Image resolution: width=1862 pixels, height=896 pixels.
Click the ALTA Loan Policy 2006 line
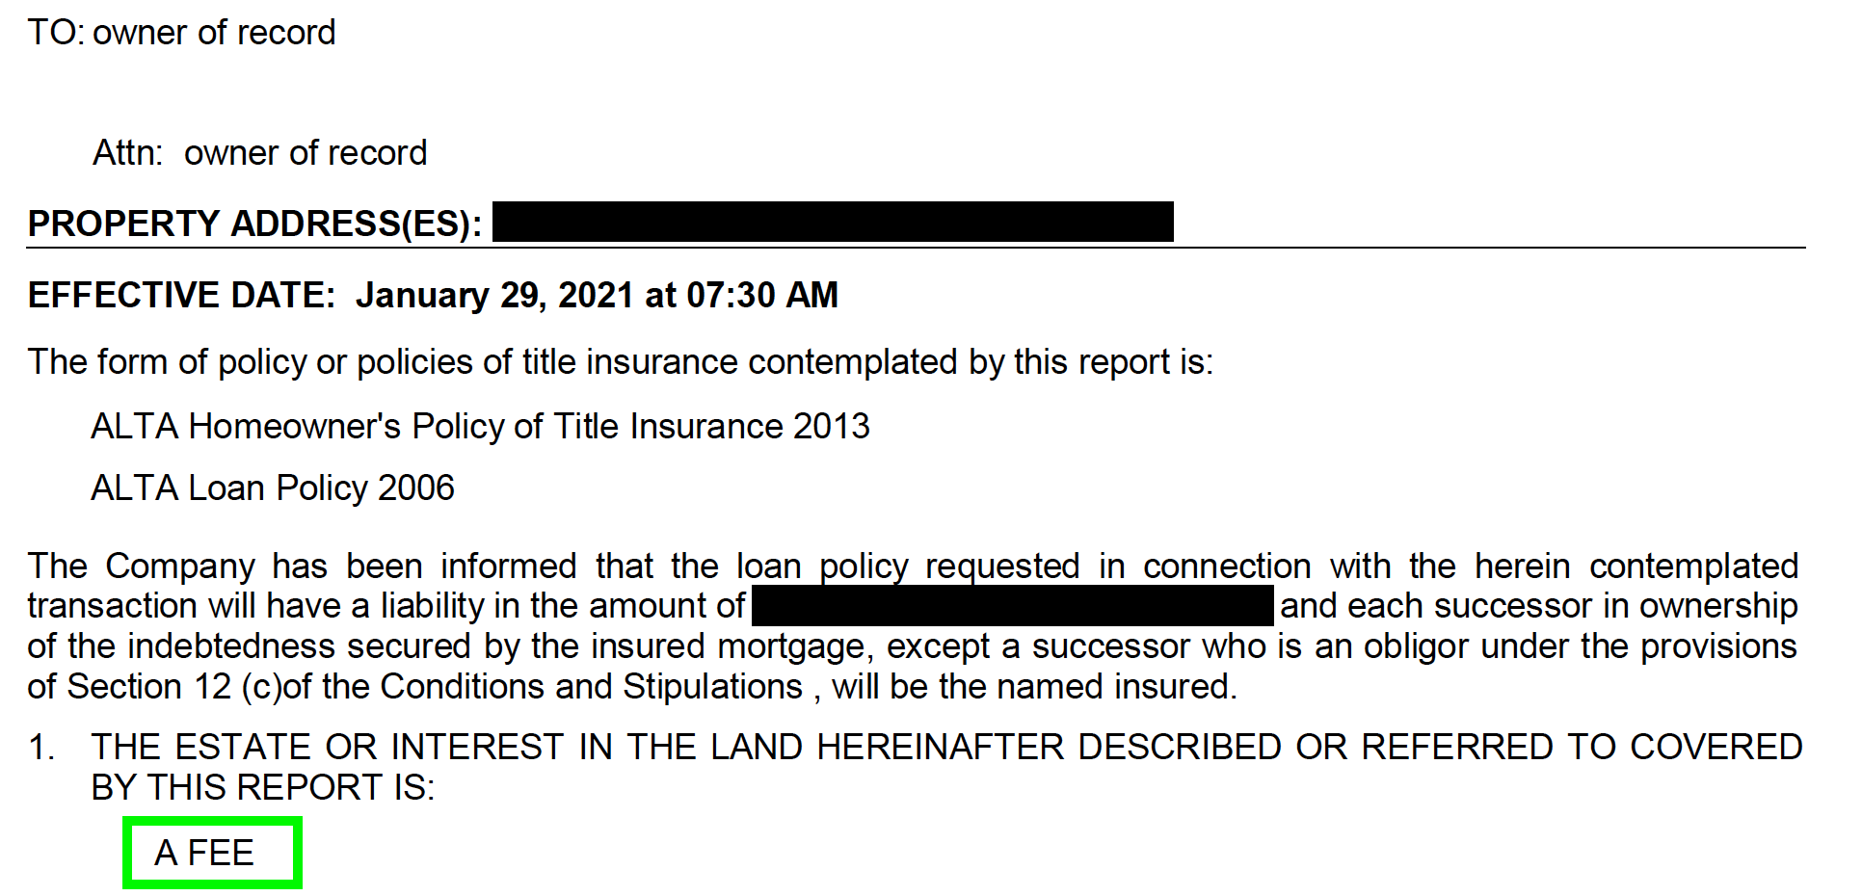[273, 488]
